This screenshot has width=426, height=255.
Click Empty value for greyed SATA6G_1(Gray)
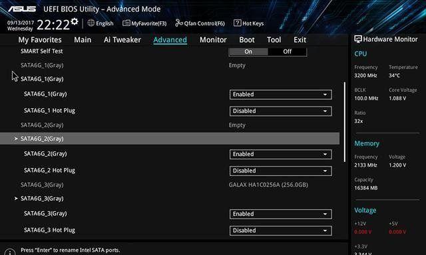click(x=237, y=65)
